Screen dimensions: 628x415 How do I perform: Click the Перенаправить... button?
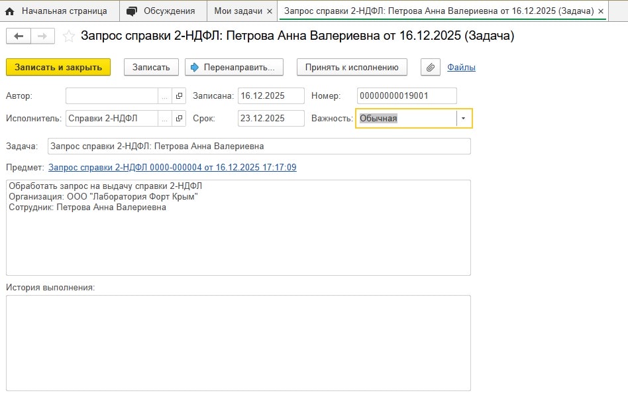[234, 67]
